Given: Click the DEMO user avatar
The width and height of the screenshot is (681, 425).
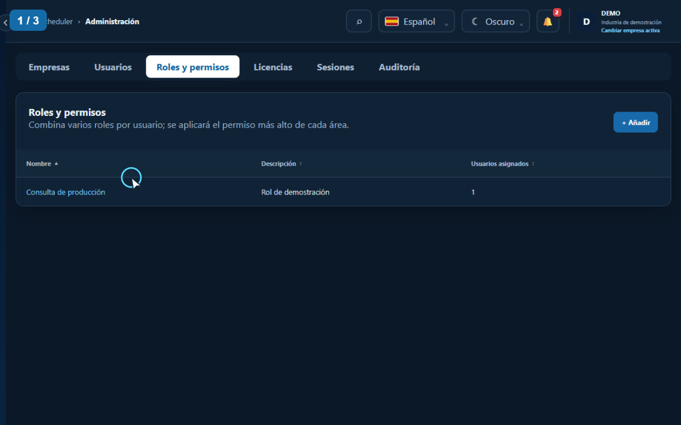Looking at the screenshot, I should [x=586, y=22].
